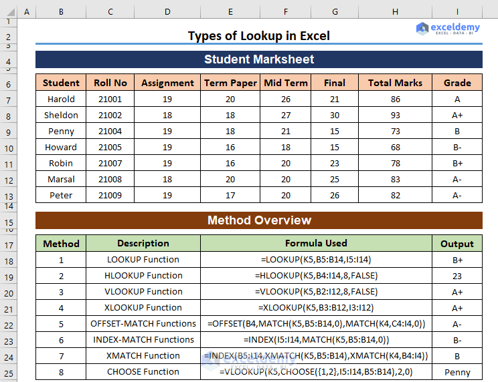This screenshot has height=382, width=498.
Task: Click the CHOOSE Function description cell
Action: tap(143, 371)
